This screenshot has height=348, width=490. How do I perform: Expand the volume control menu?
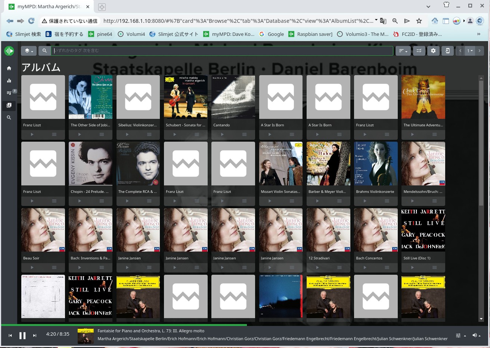coord(476,335)
